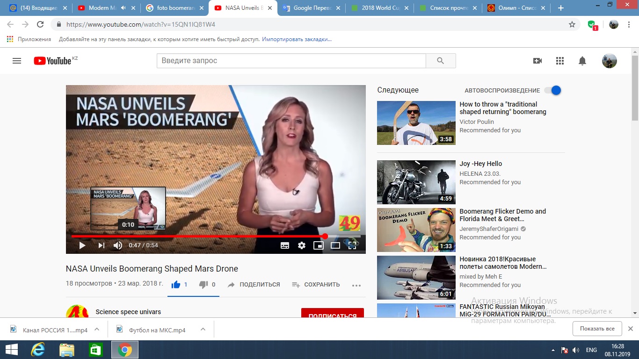Open the Windows Start menu
Screen dimensions: 639x359
coord(11,350)
